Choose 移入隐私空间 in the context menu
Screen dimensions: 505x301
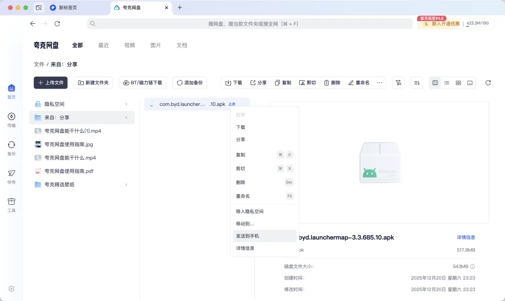point(264,211)
